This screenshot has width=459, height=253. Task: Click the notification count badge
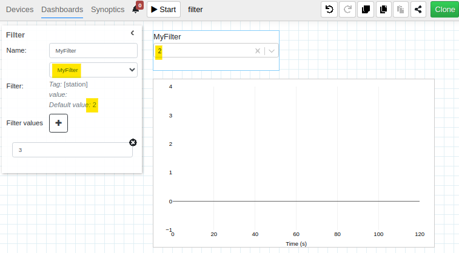tap(140, 5)
